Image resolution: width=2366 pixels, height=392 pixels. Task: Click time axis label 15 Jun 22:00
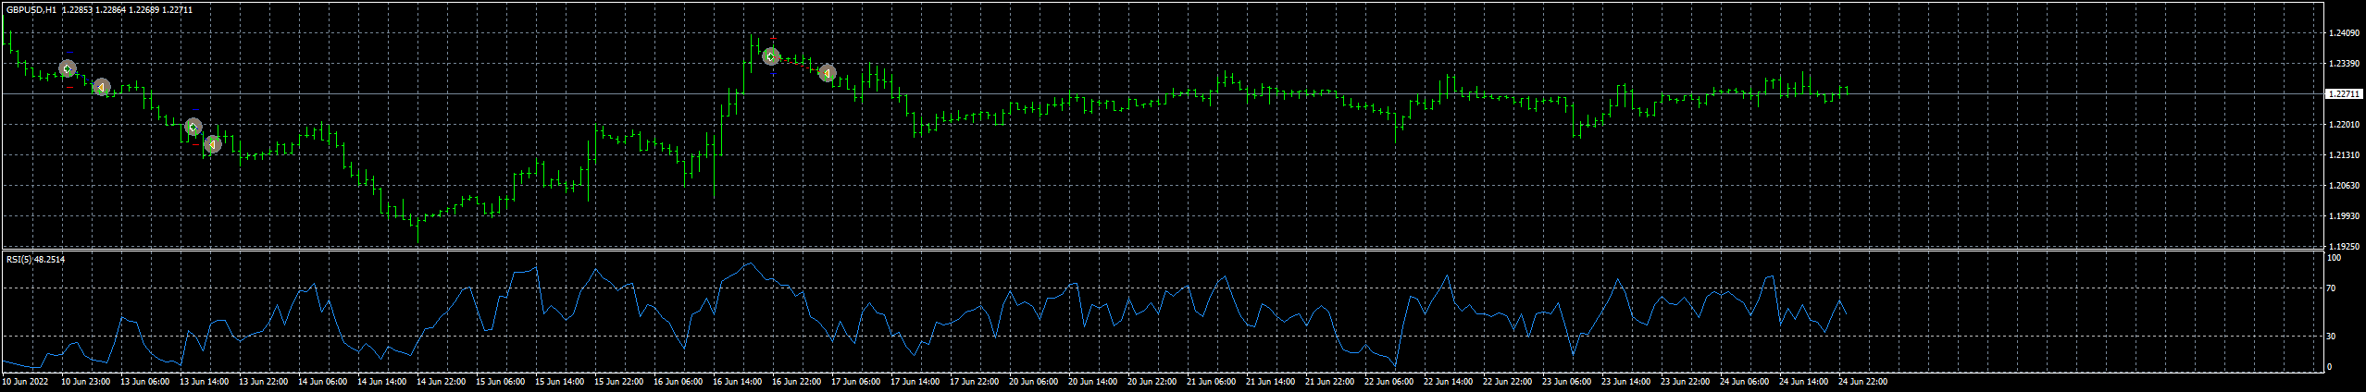coord(619,381)
